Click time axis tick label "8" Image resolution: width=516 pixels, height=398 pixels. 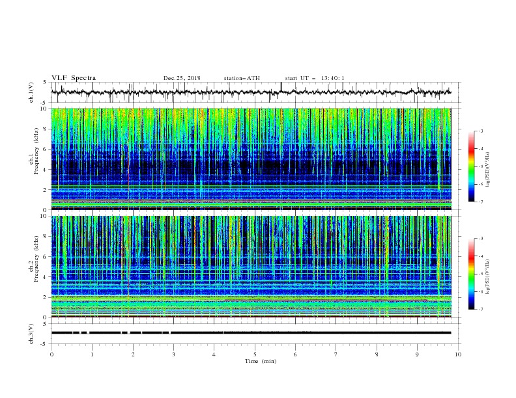[x=377, y=354]
